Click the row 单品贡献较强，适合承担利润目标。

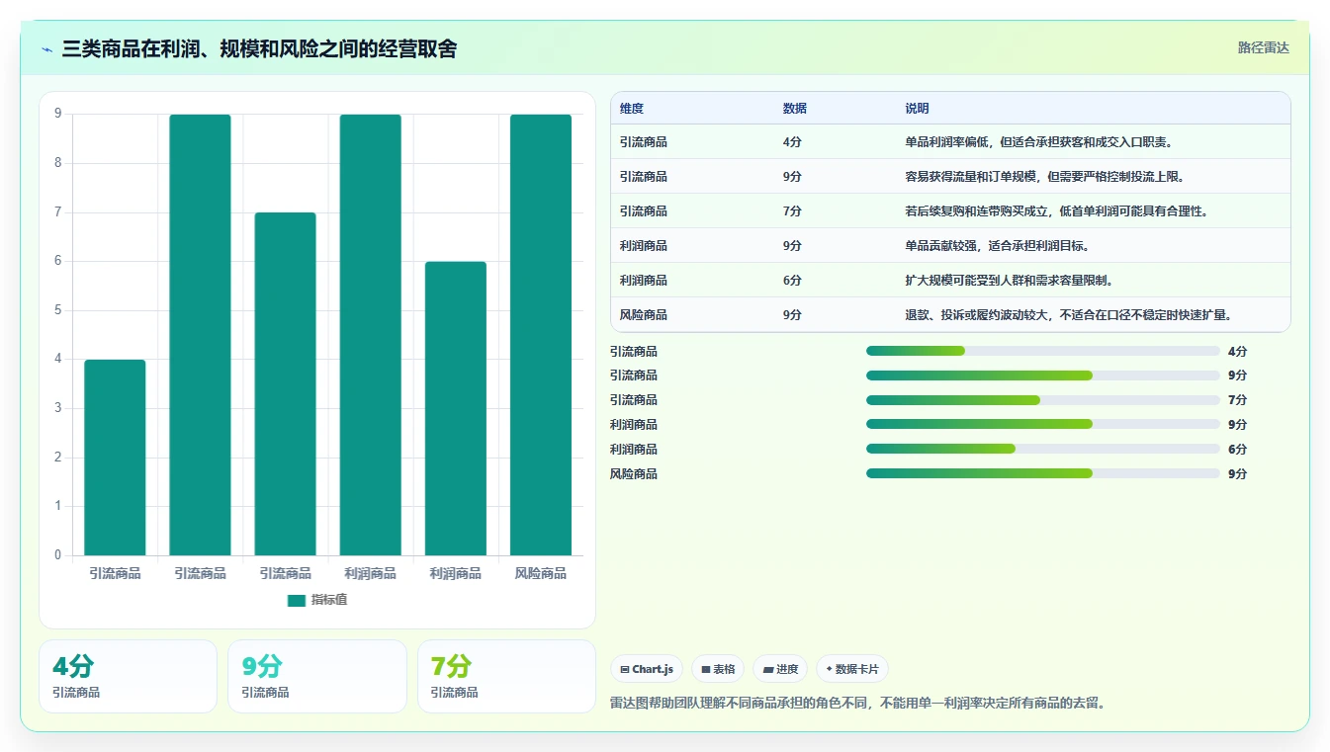[x=950, y=246]
